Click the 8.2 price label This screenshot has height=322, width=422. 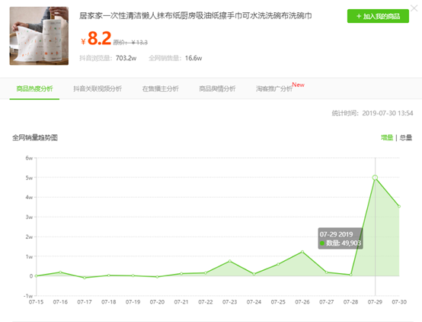[99, 38]
